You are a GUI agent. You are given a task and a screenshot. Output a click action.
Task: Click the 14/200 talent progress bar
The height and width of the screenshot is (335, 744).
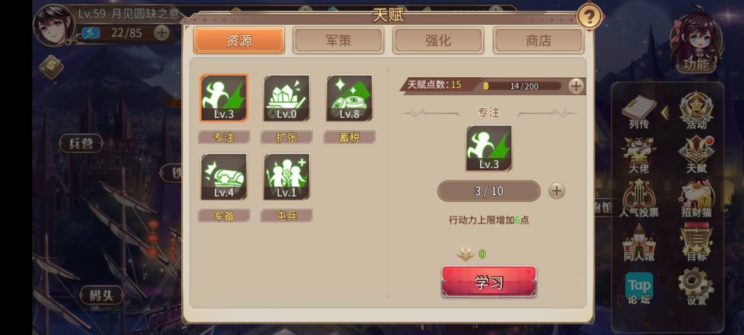522,86
